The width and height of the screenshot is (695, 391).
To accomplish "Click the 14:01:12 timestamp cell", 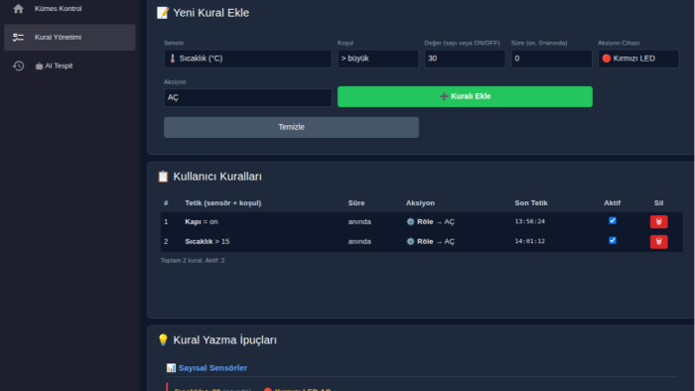I will tap(529, 241).
